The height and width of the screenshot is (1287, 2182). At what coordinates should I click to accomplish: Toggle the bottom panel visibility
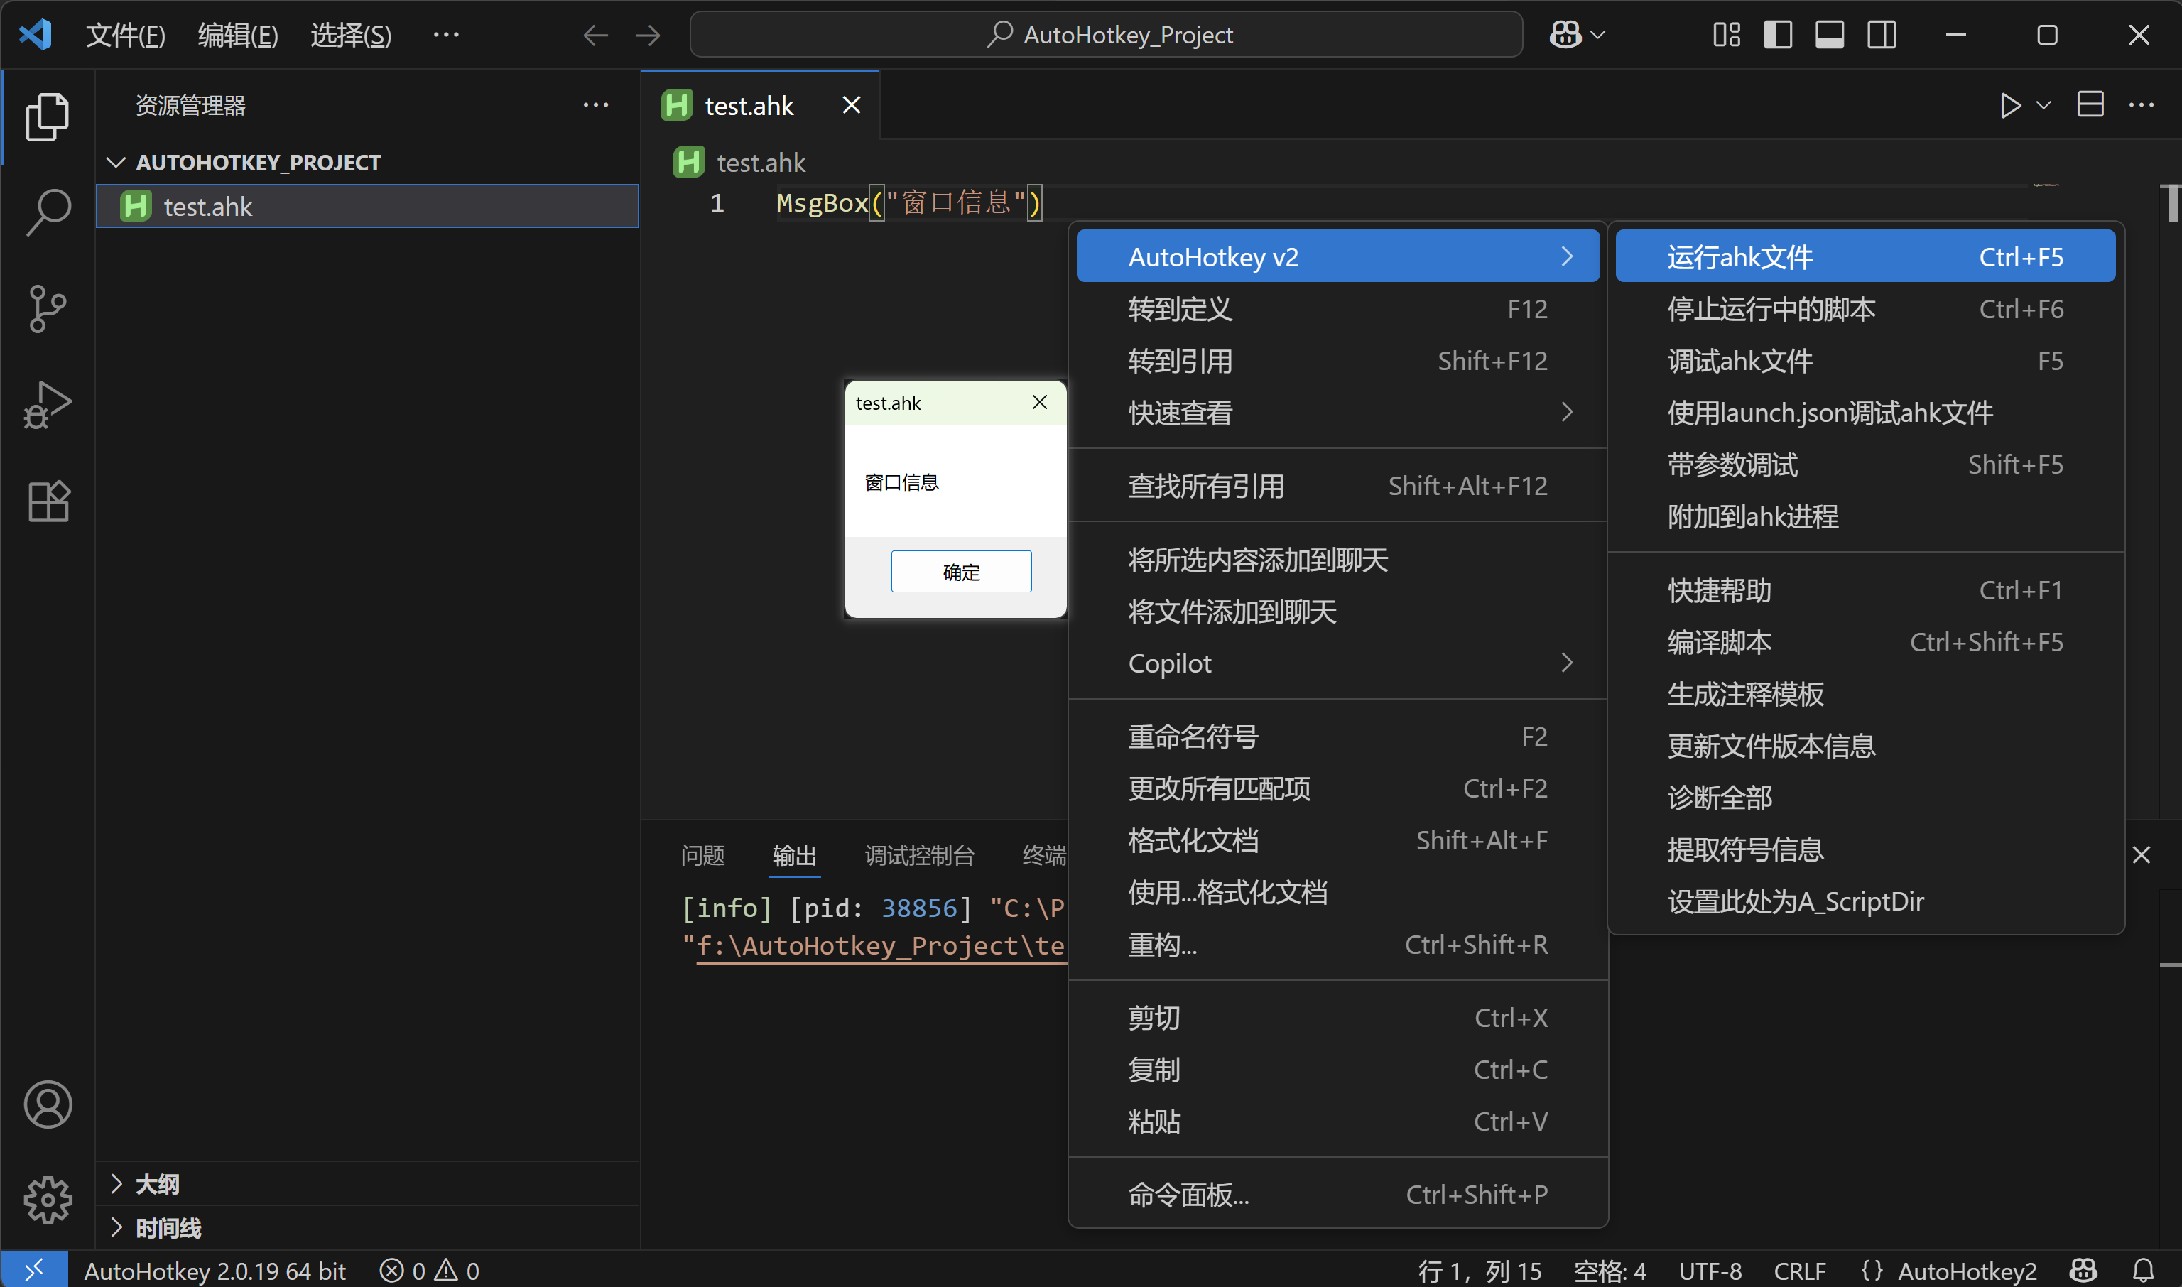[1830, 35]
